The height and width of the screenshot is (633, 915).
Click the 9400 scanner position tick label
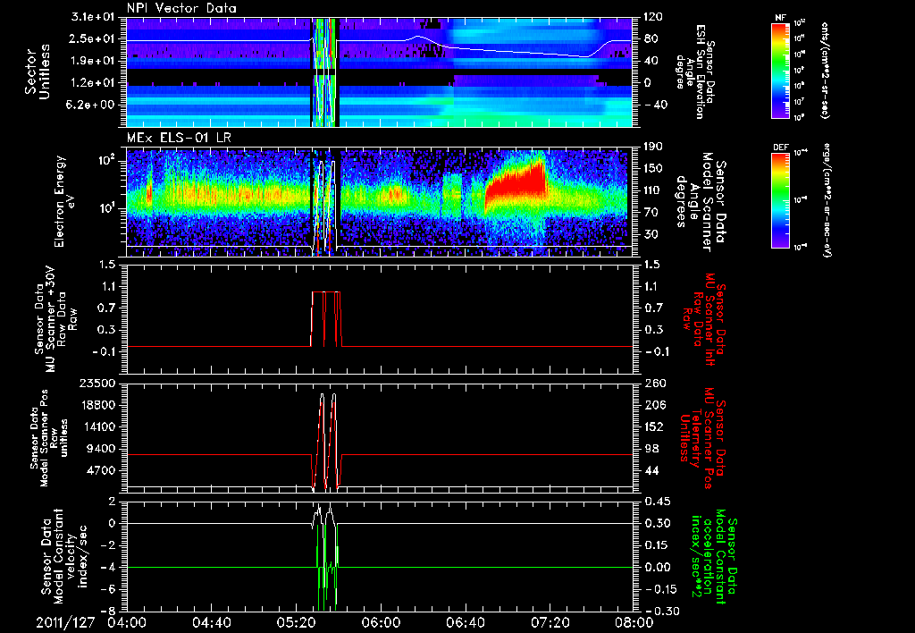click(102, 449)
